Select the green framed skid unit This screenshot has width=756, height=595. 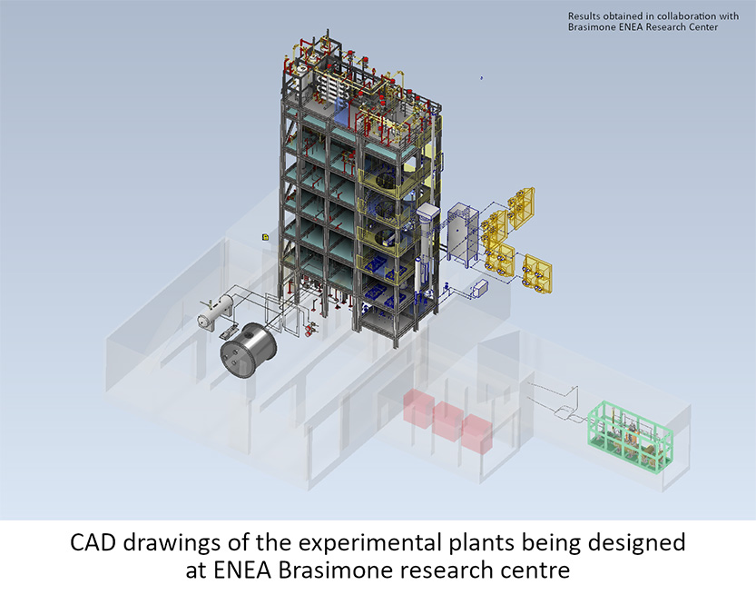pyautogui.click(x=631, y=438)
